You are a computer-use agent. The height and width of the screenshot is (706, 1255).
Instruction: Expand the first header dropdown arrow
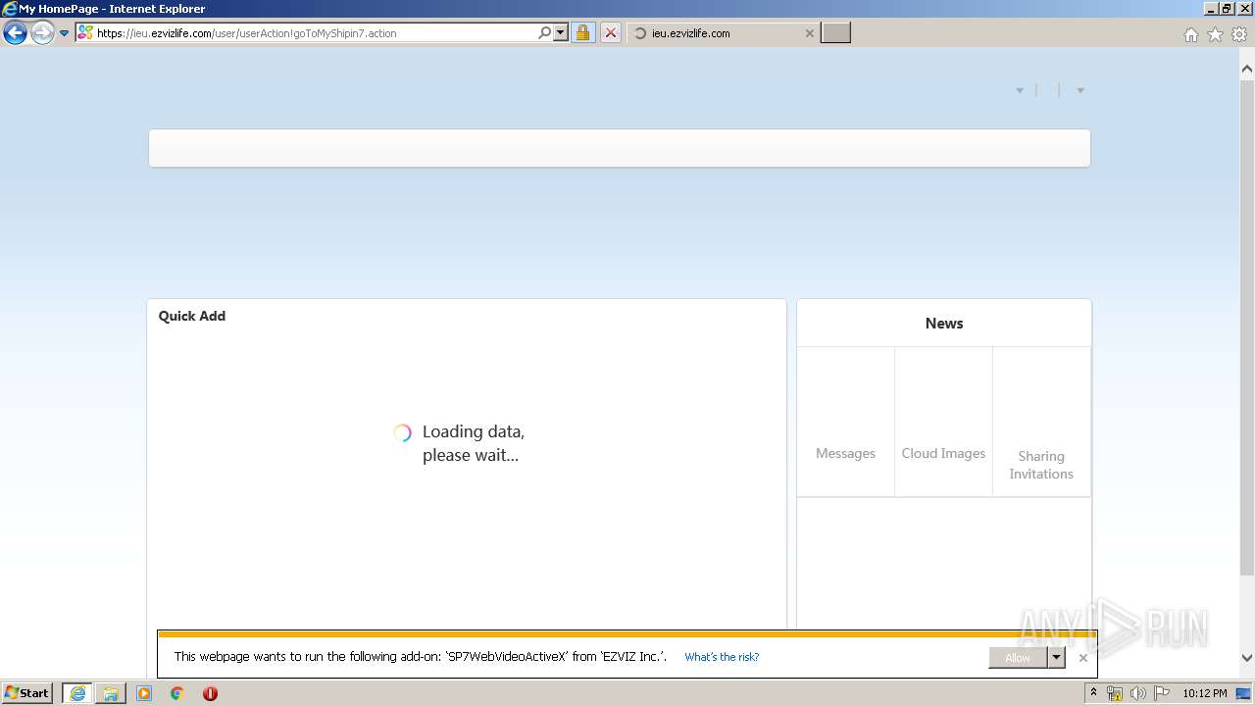pyautogui.click(x=1020, y=90)
